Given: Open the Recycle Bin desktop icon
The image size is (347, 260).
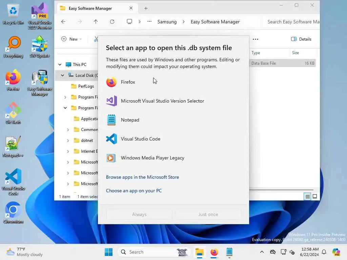Looking at the screenshot, I should point(13,14).
